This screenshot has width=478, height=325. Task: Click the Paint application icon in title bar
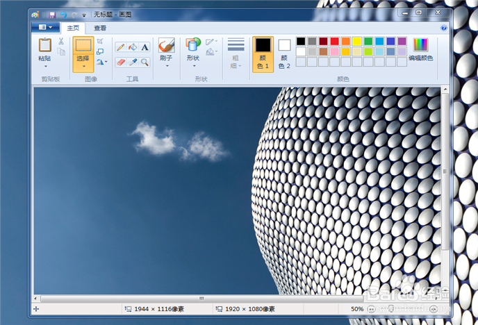35,15
